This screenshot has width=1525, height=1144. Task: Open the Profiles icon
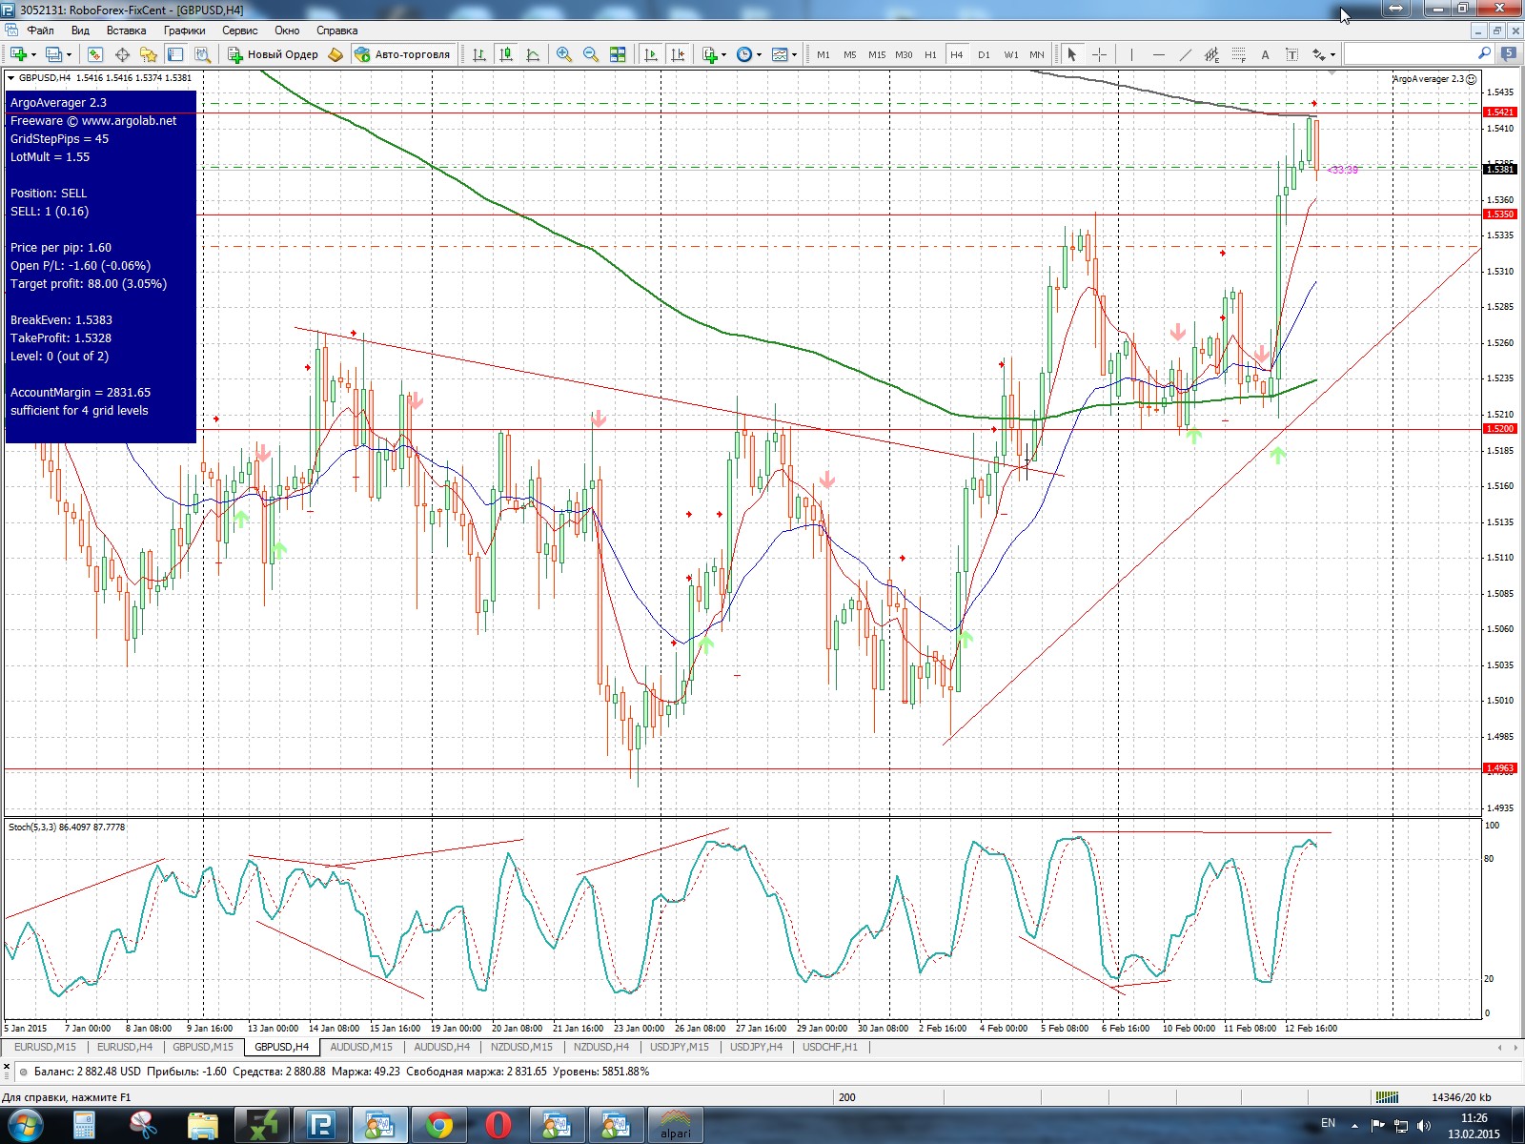(54, 54)
